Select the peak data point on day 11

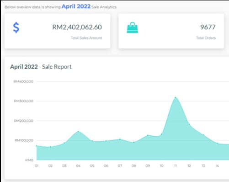click(176, 97)
